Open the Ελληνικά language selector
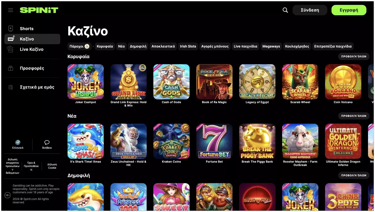The width and height of the screenshot is (375, 212). coord(18,145)
